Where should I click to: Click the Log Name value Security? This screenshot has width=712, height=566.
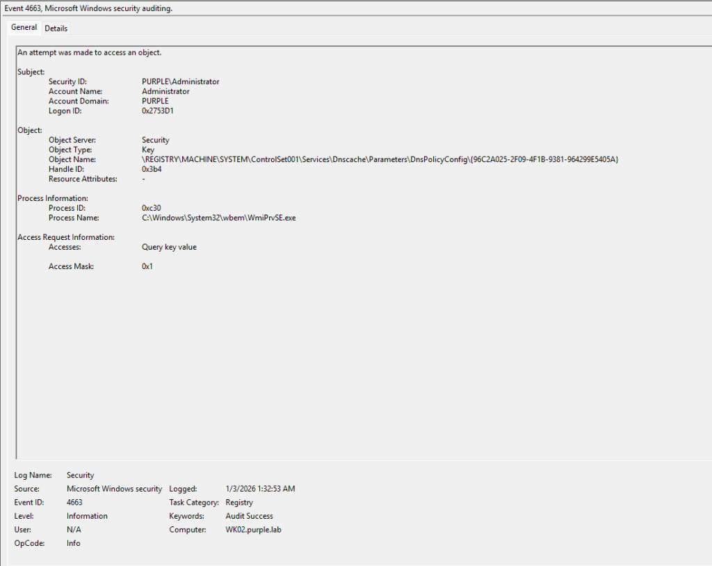click(x=80, y=476)
